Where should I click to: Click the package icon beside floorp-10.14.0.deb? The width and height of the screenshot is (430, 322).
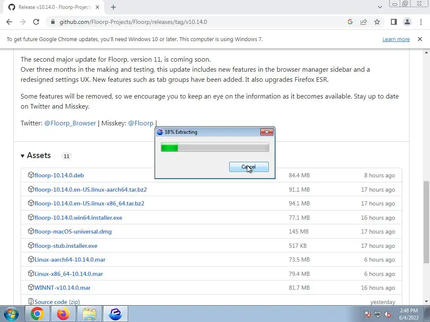[31, 175]
